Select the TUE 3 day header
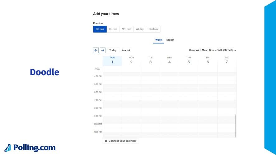276x155 pixels. click(x=150, y=60)
